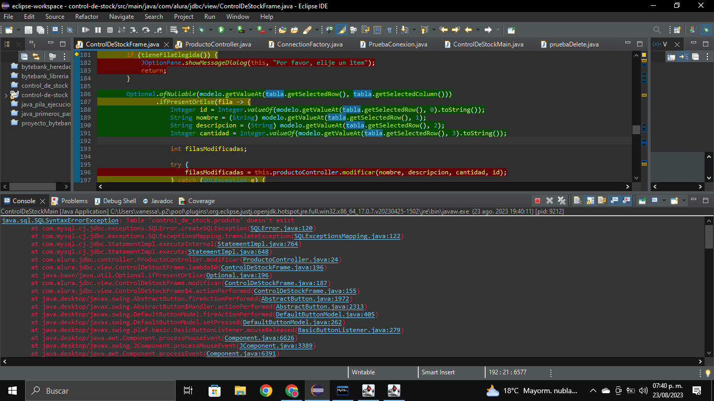
Task: Open the Project menu
Action: tap(183, 17)
